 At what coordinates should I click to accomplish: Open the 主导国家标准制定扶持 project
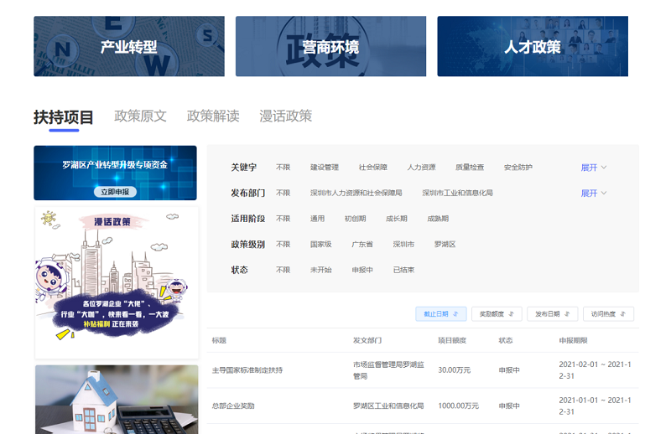point(247,370)
